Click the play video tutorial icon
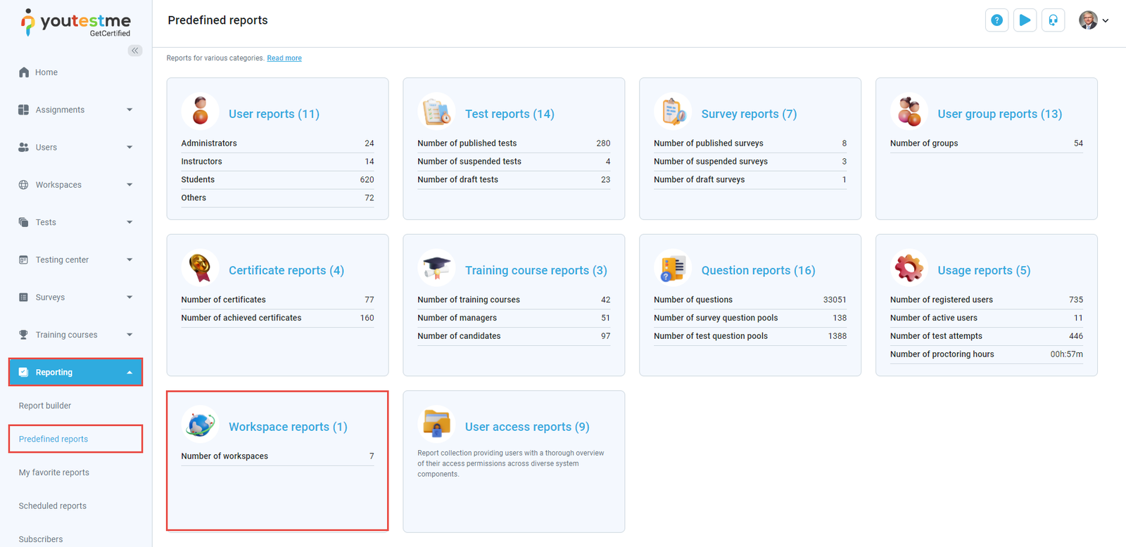 tap(1025, 20)
